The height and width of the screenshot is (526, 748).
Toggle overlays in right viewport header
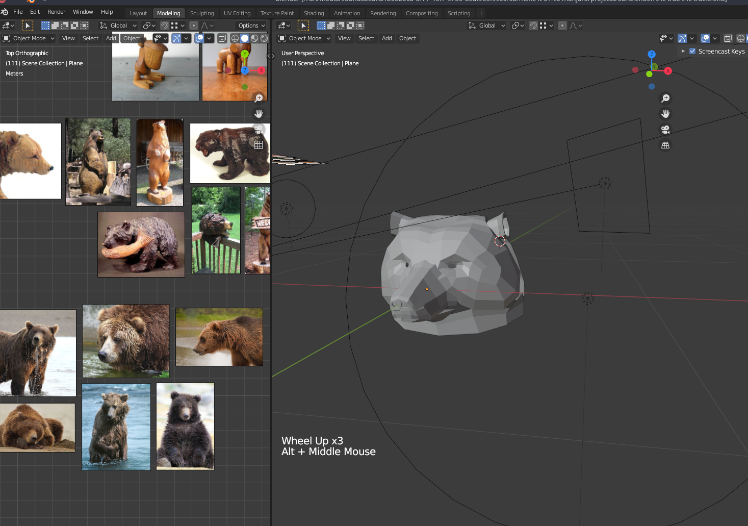tap(705, 38)
